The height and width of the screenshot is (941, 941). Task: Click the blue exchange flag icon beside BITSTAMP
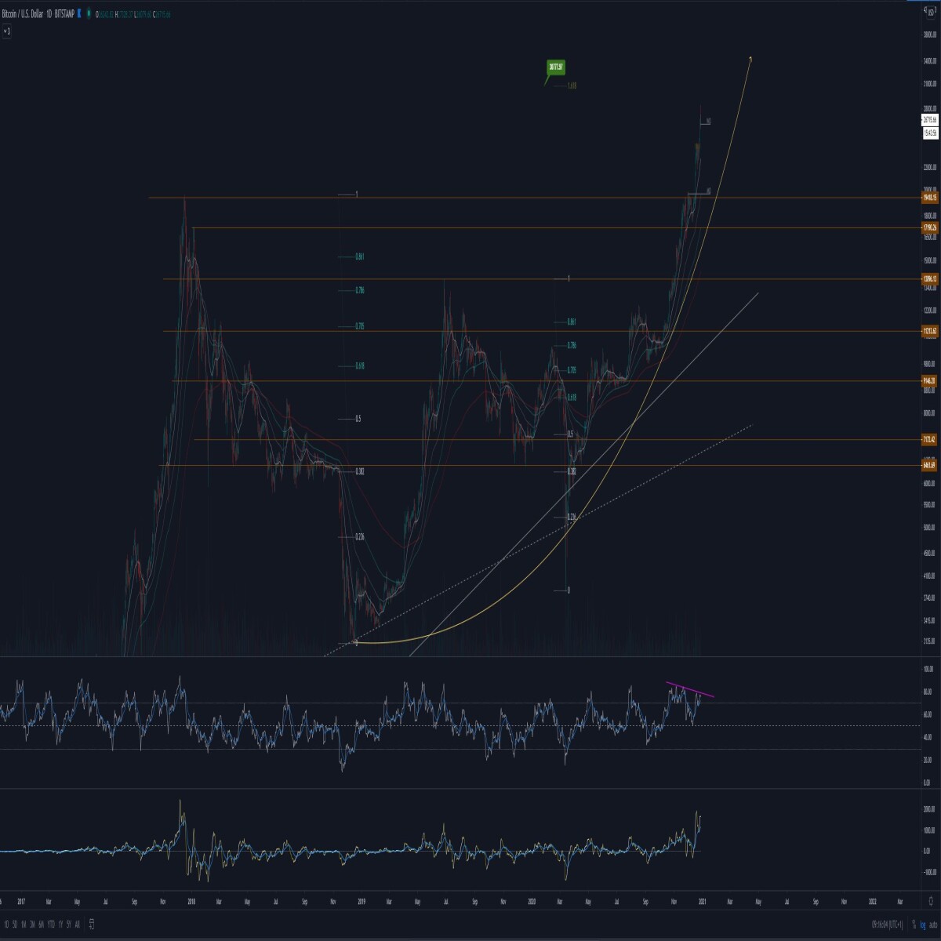(x=79, y=14)
